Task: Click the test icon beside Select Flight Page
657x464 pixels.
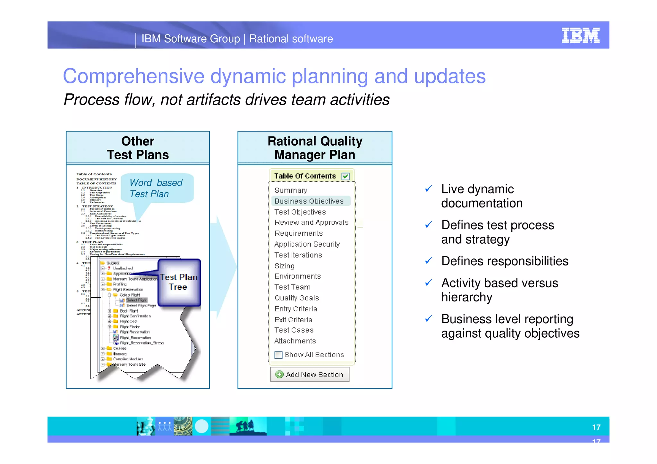Action: [122, 305]
